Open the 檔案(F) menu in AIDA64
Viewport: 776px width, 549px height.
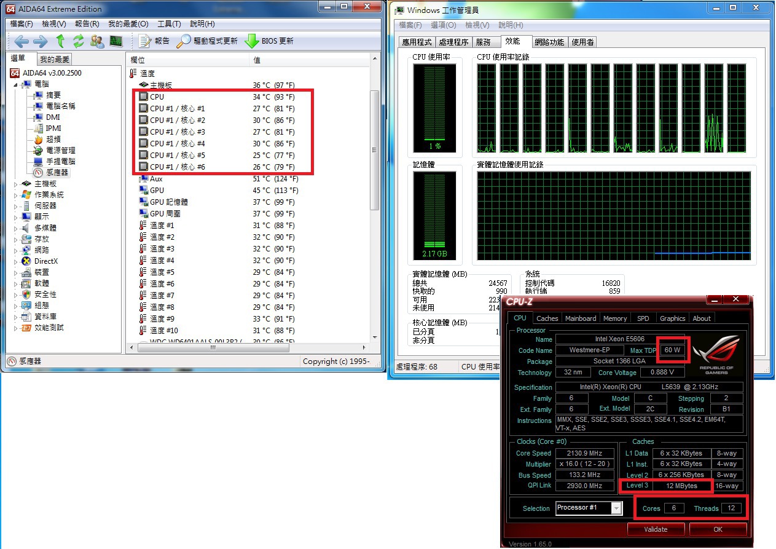[x=22, y=24]
